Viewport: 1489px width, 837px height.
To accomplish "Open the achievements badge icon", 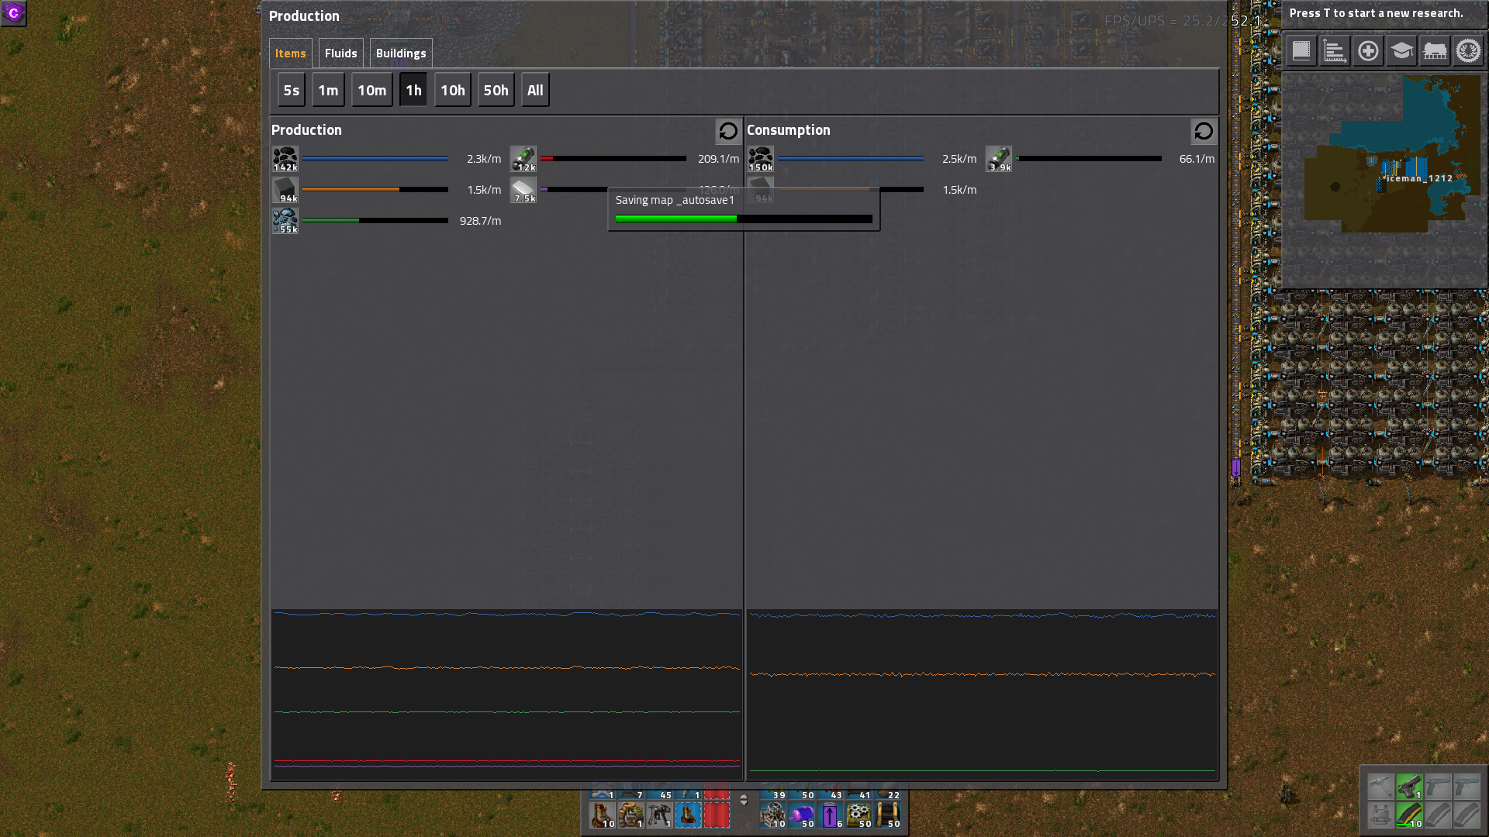I will coord(1468,51).
